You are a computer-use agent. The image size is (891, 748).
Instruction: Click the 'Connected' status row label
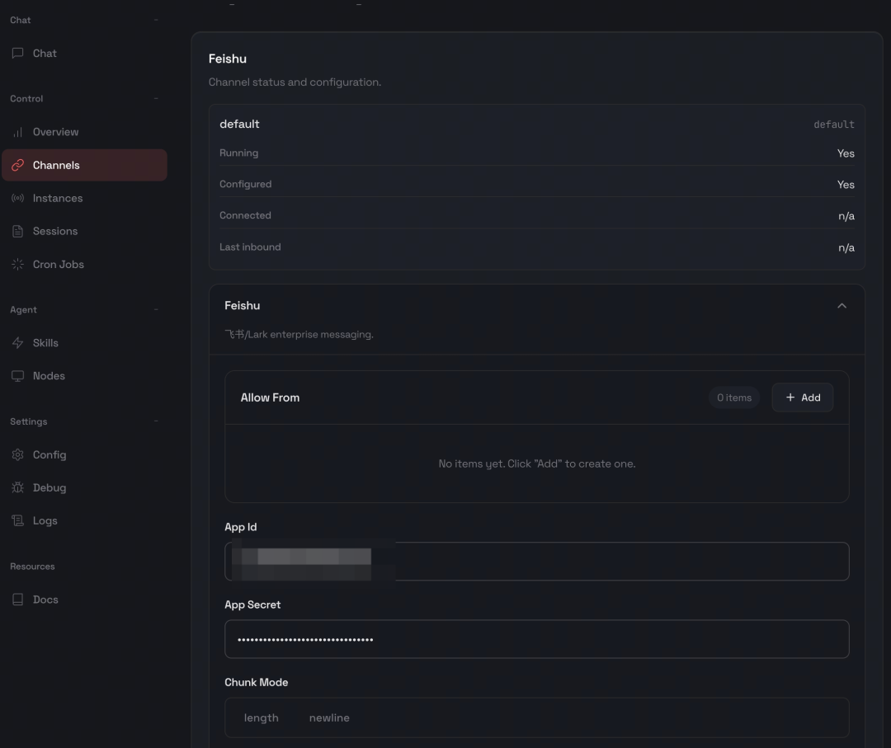pos(245,215)
